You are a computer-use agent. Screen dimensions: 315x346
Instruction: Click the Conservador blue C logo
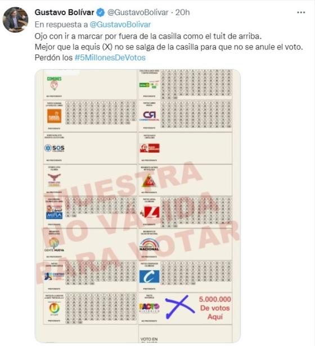point(150,276)
